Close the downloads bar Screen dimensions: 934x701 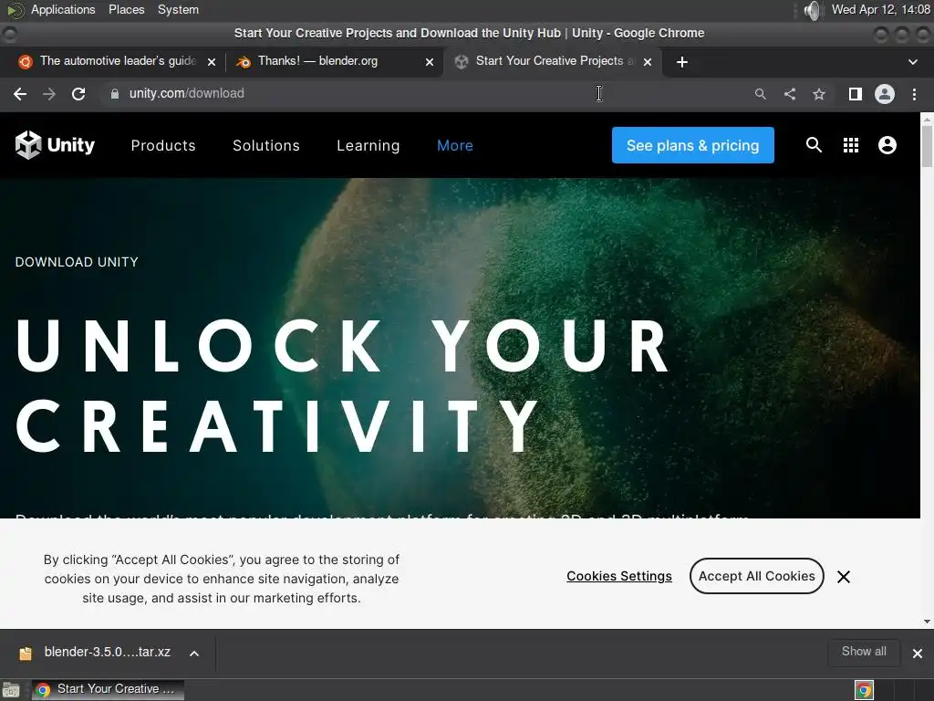pos(918,654)
